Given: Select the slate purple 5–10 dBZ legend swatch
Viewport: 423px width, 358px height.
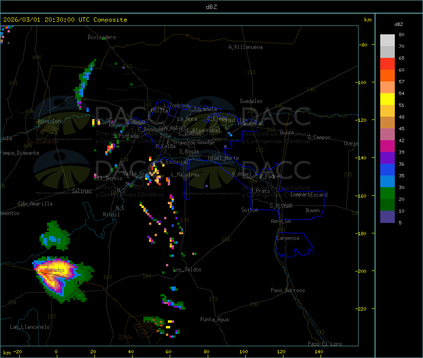Looking at the screenshot, I should pyautogui.click(x=387, y=217).
